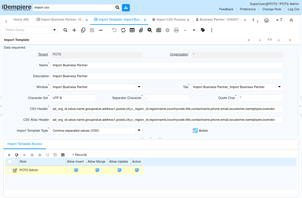This screenshot has height=198, width=302.
Task: Close the Import CSV Process tab
Action: (x=188, y=20)
